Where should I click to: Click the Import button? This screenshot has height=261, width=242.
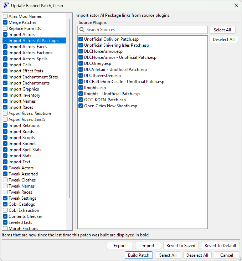(x=148, y=246)
